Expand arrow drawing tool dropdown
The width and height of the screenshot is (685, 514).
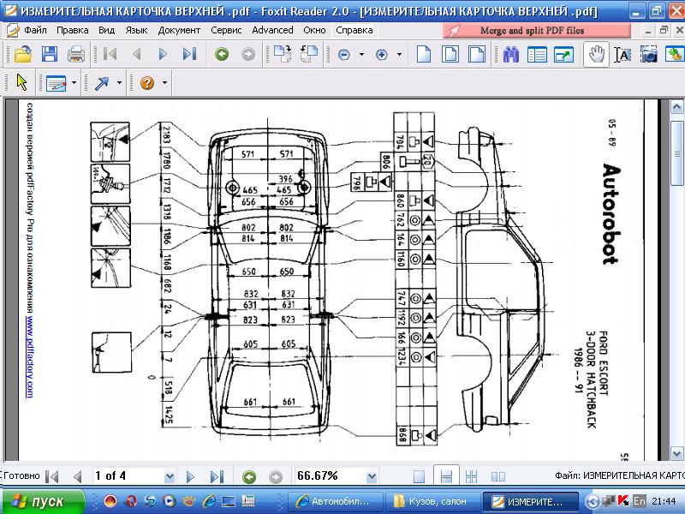pyautogui.click(x=119, y=82)
